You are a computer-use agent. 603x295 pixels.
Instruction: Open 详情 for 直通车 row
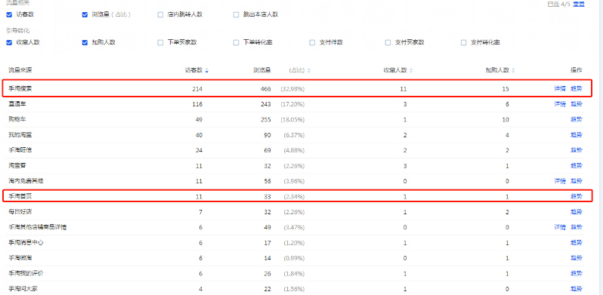[560, 104]
